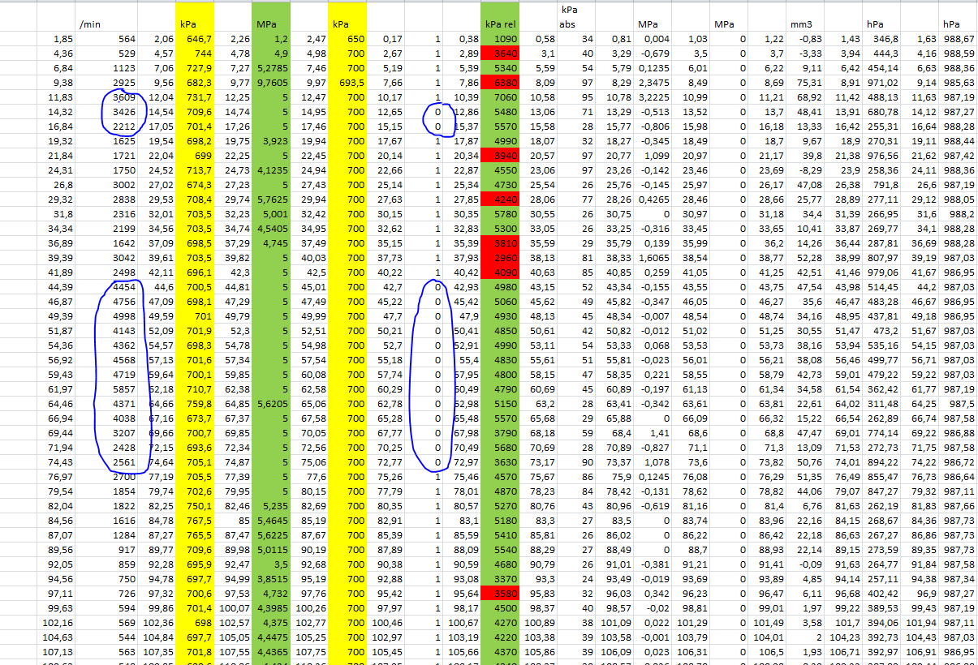
Task: Click the green cell with value 9,7605
Action: click(x=270, y=82)
